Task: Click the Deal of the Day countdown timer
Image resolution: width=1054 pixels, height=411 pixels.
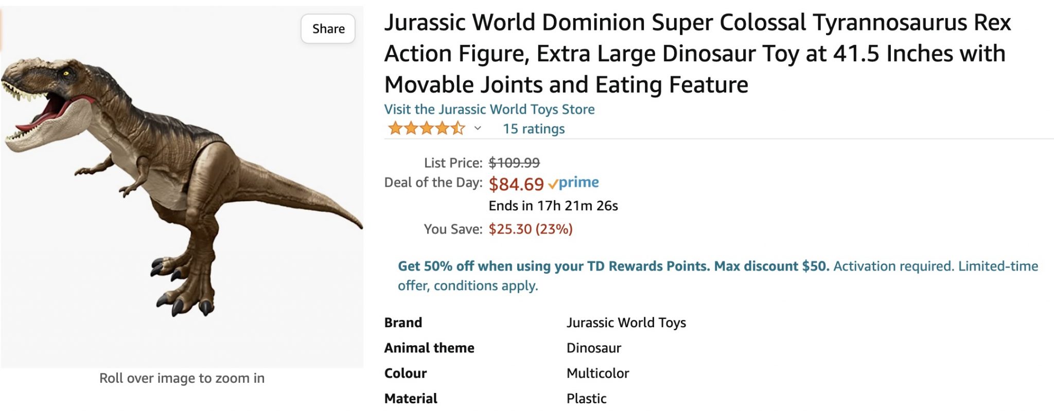Action: pyautogui.click(x=553, y=206)
